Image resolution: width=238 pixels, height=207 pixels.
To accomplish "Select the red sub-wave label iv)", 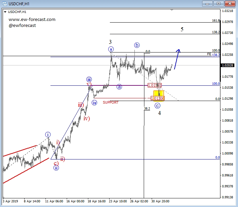I will (x=87, y=118).
